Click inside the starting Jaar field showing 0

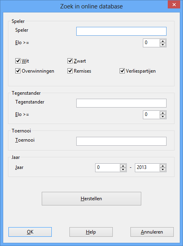click(108, 168)
